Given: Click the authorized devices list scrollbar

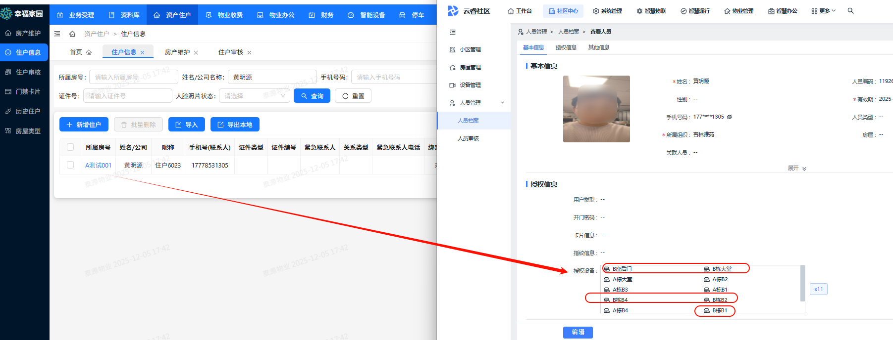Looking at the screenshot, I should point(802,283).
